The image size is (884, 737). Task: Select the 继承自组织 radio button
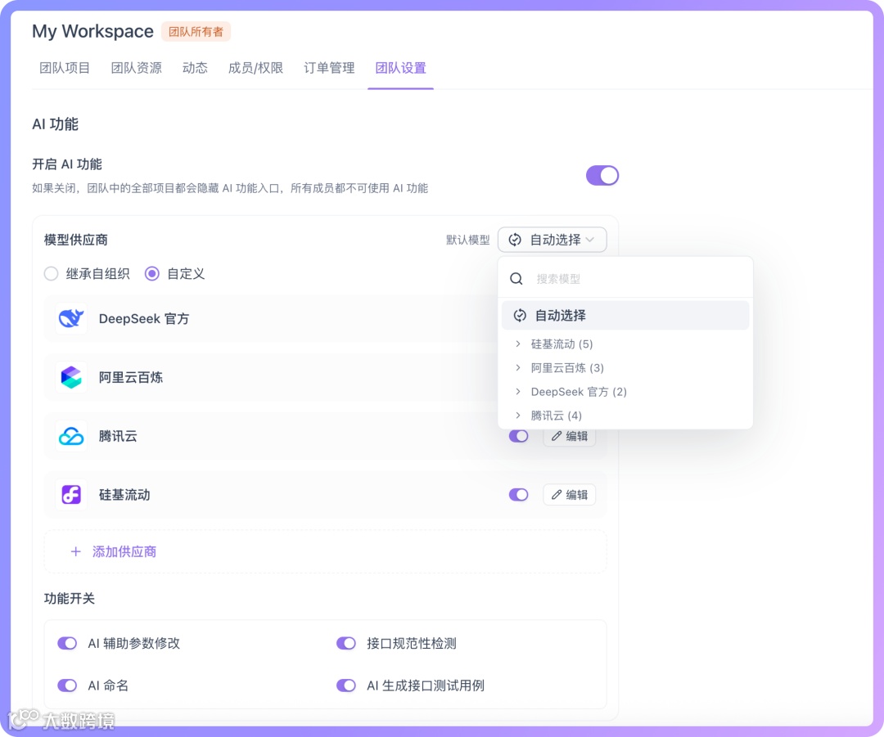[x=52, y=274]
